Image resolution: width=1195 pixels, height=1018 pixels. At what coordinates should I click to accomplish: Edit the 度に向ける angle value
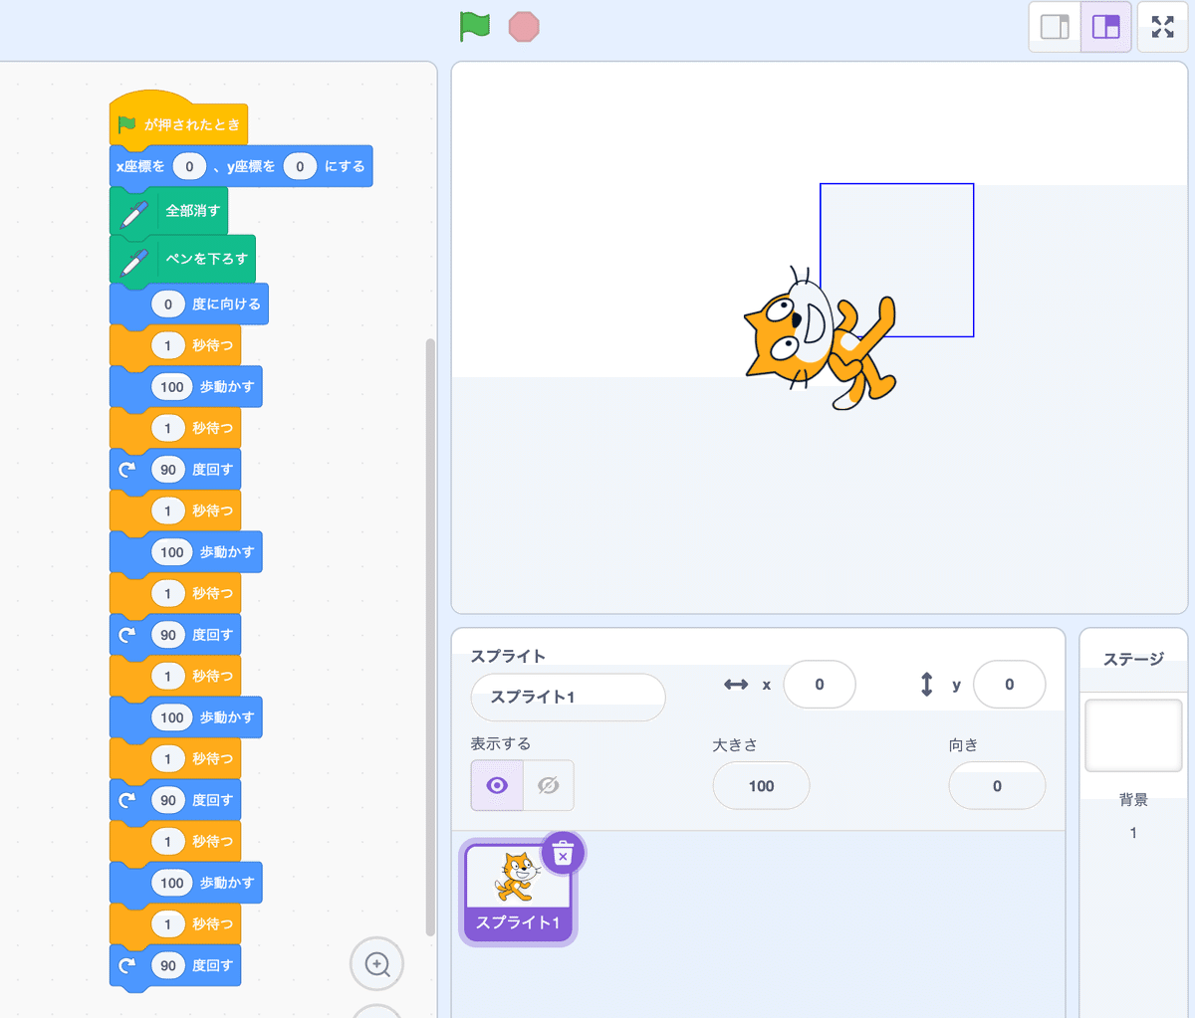tap(167, 304)
